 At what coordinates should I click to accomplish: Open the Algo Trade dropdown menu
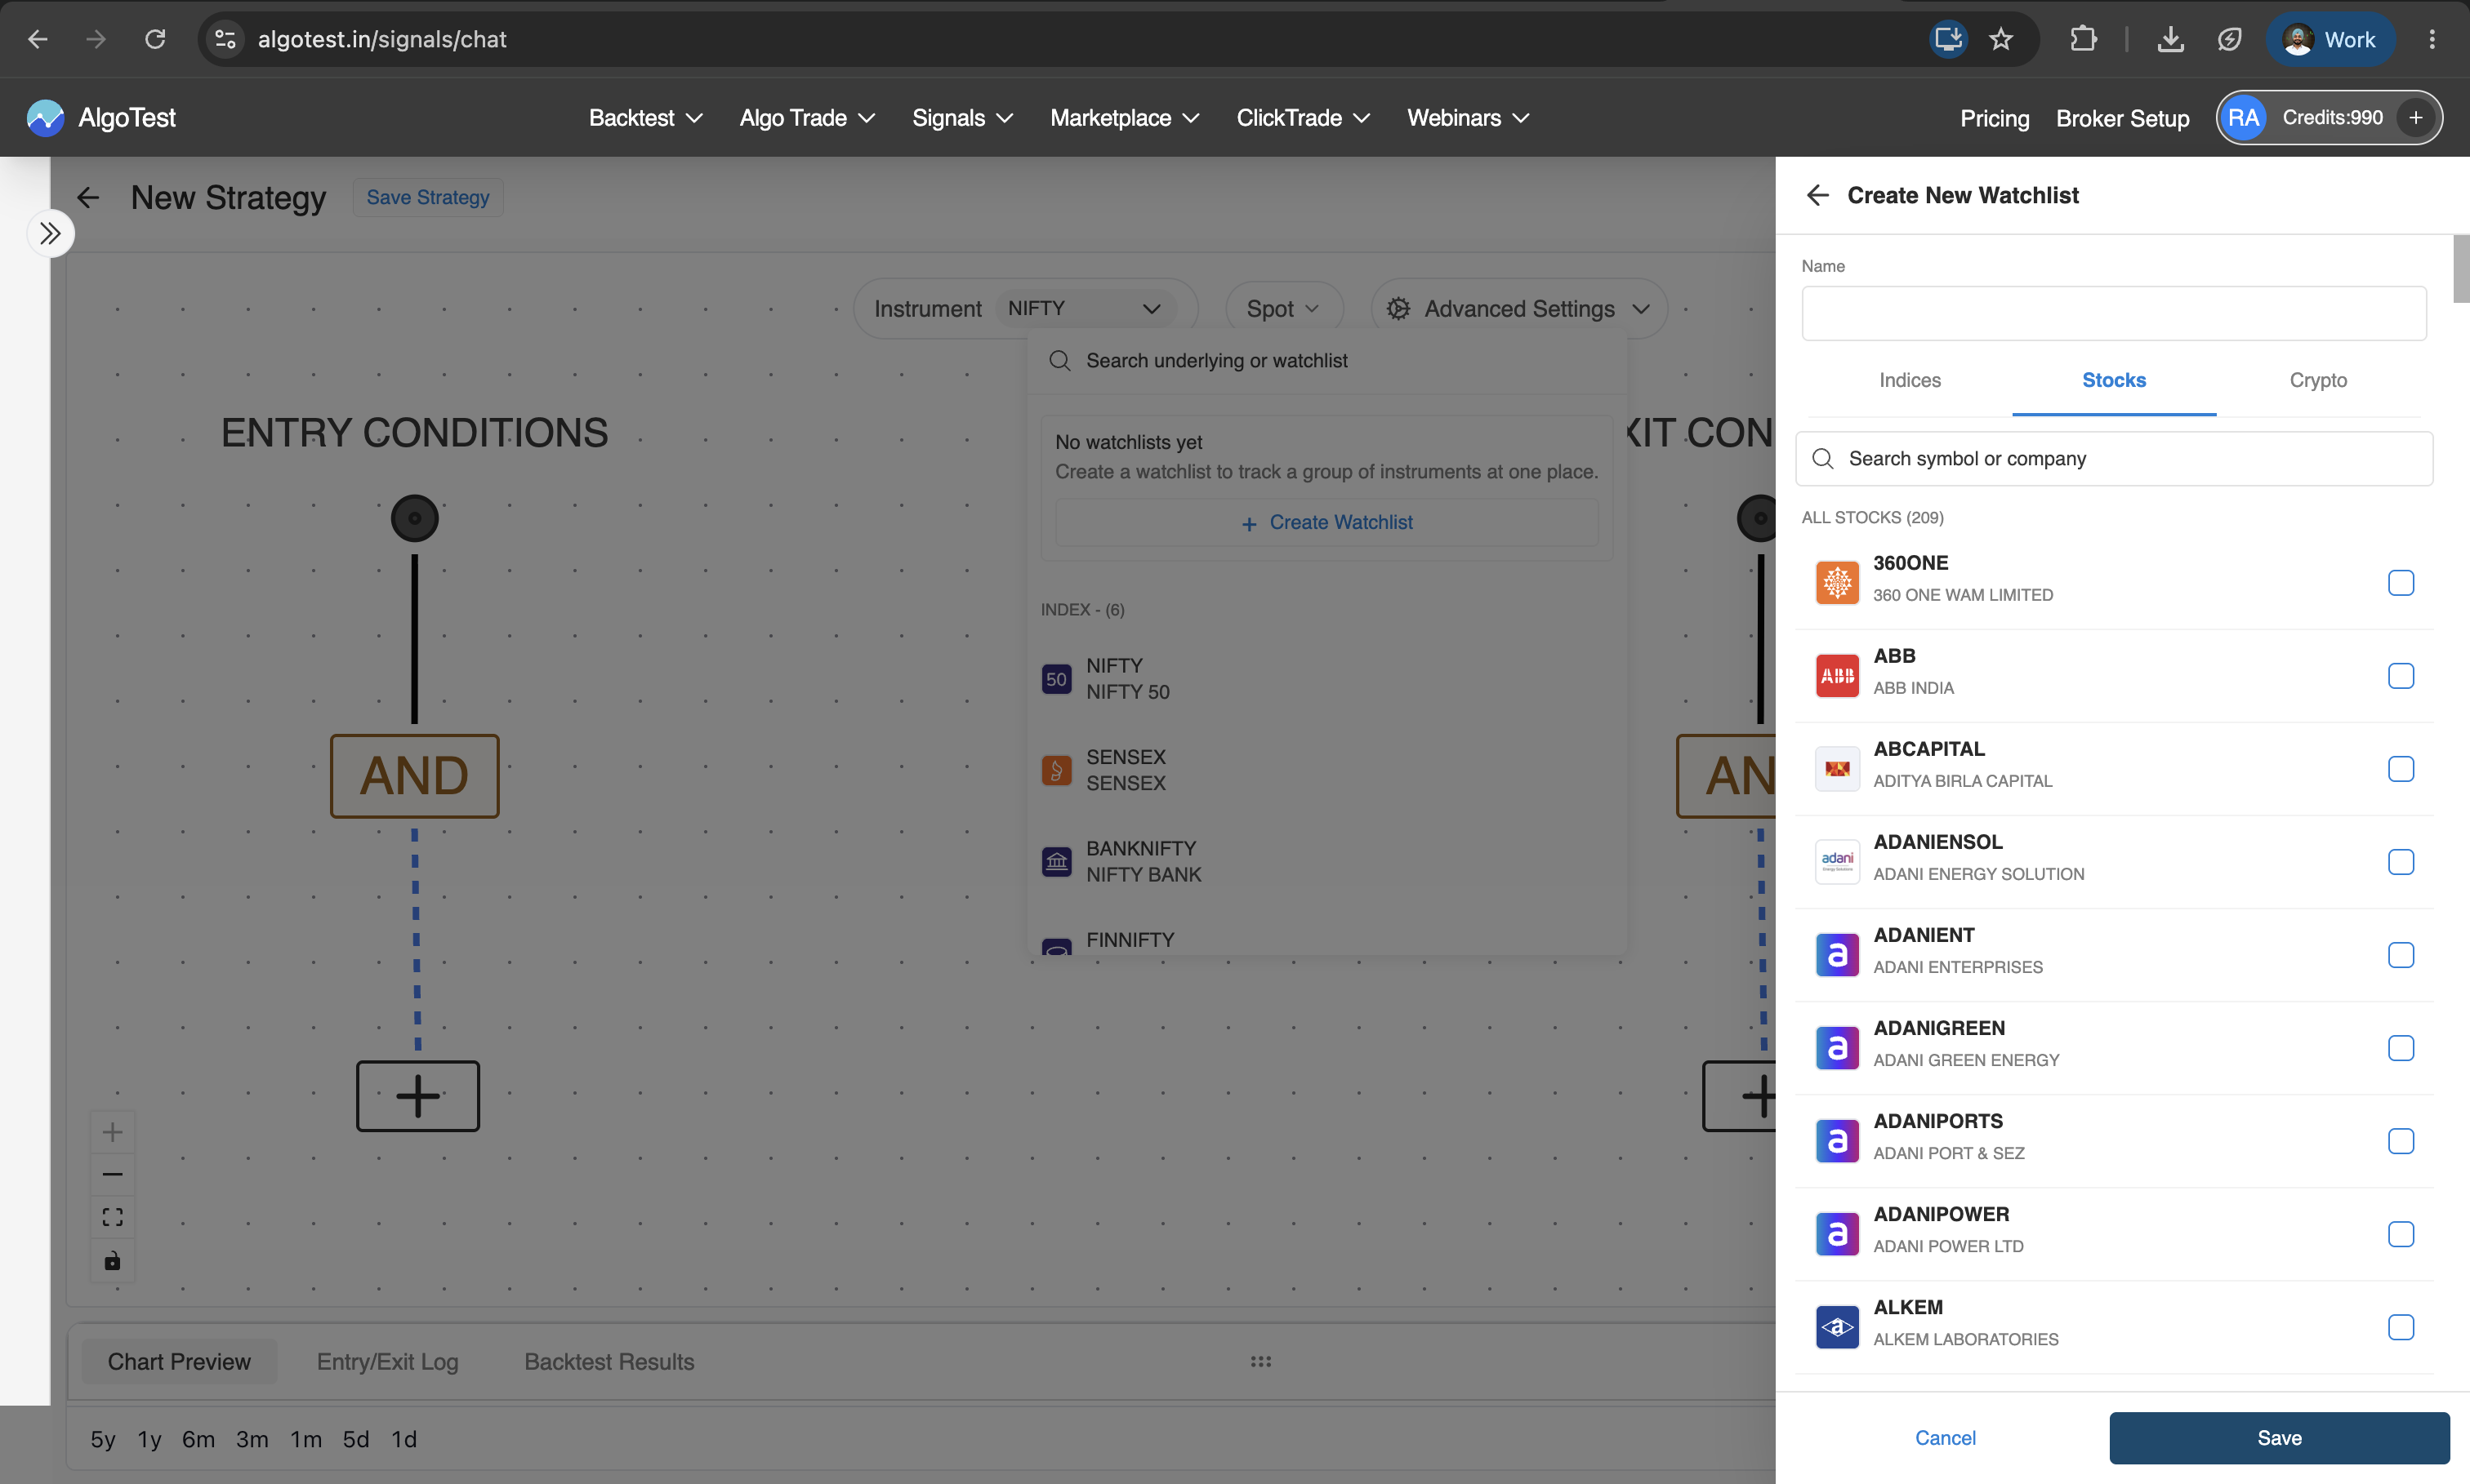(x=807, y=118)
